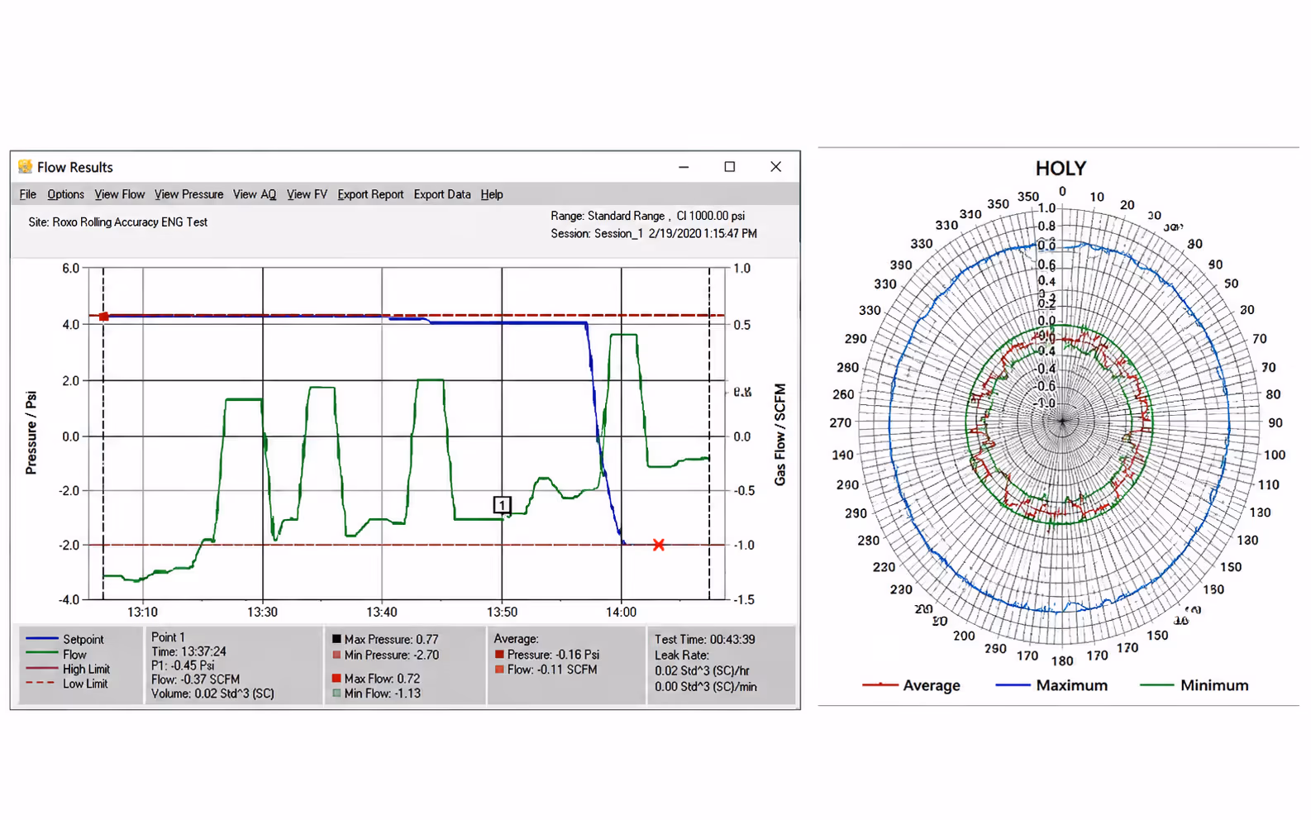Screen dimensions: 1311x820
Task: Open the Help menu
Action: pos(492,194)
